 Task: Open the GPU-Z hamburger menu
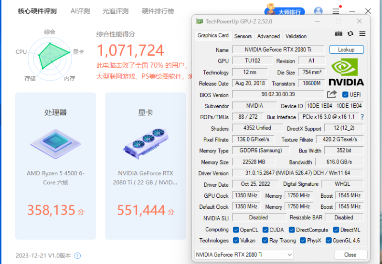coord(362,33)
